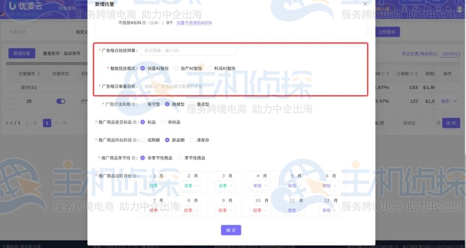
Task: Click the sort icon on 托管编号 column
Action: pos(39,74)
